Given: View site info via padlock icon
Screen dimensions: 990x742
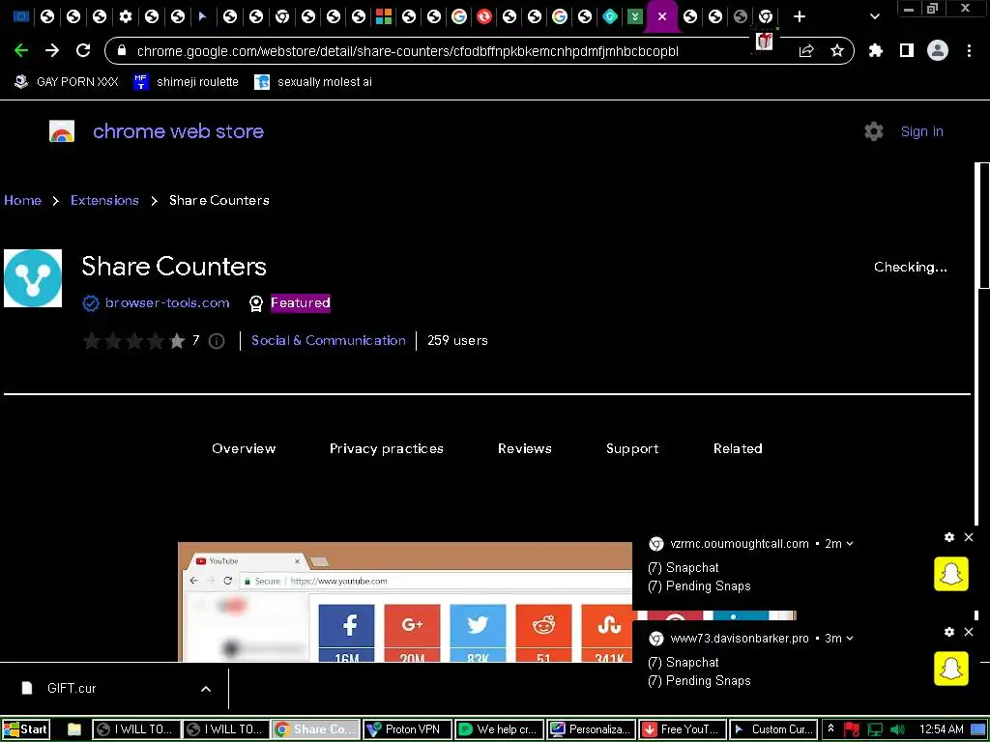Looking at the screenshot, I should pyautogui.click(x=122, y=50).
